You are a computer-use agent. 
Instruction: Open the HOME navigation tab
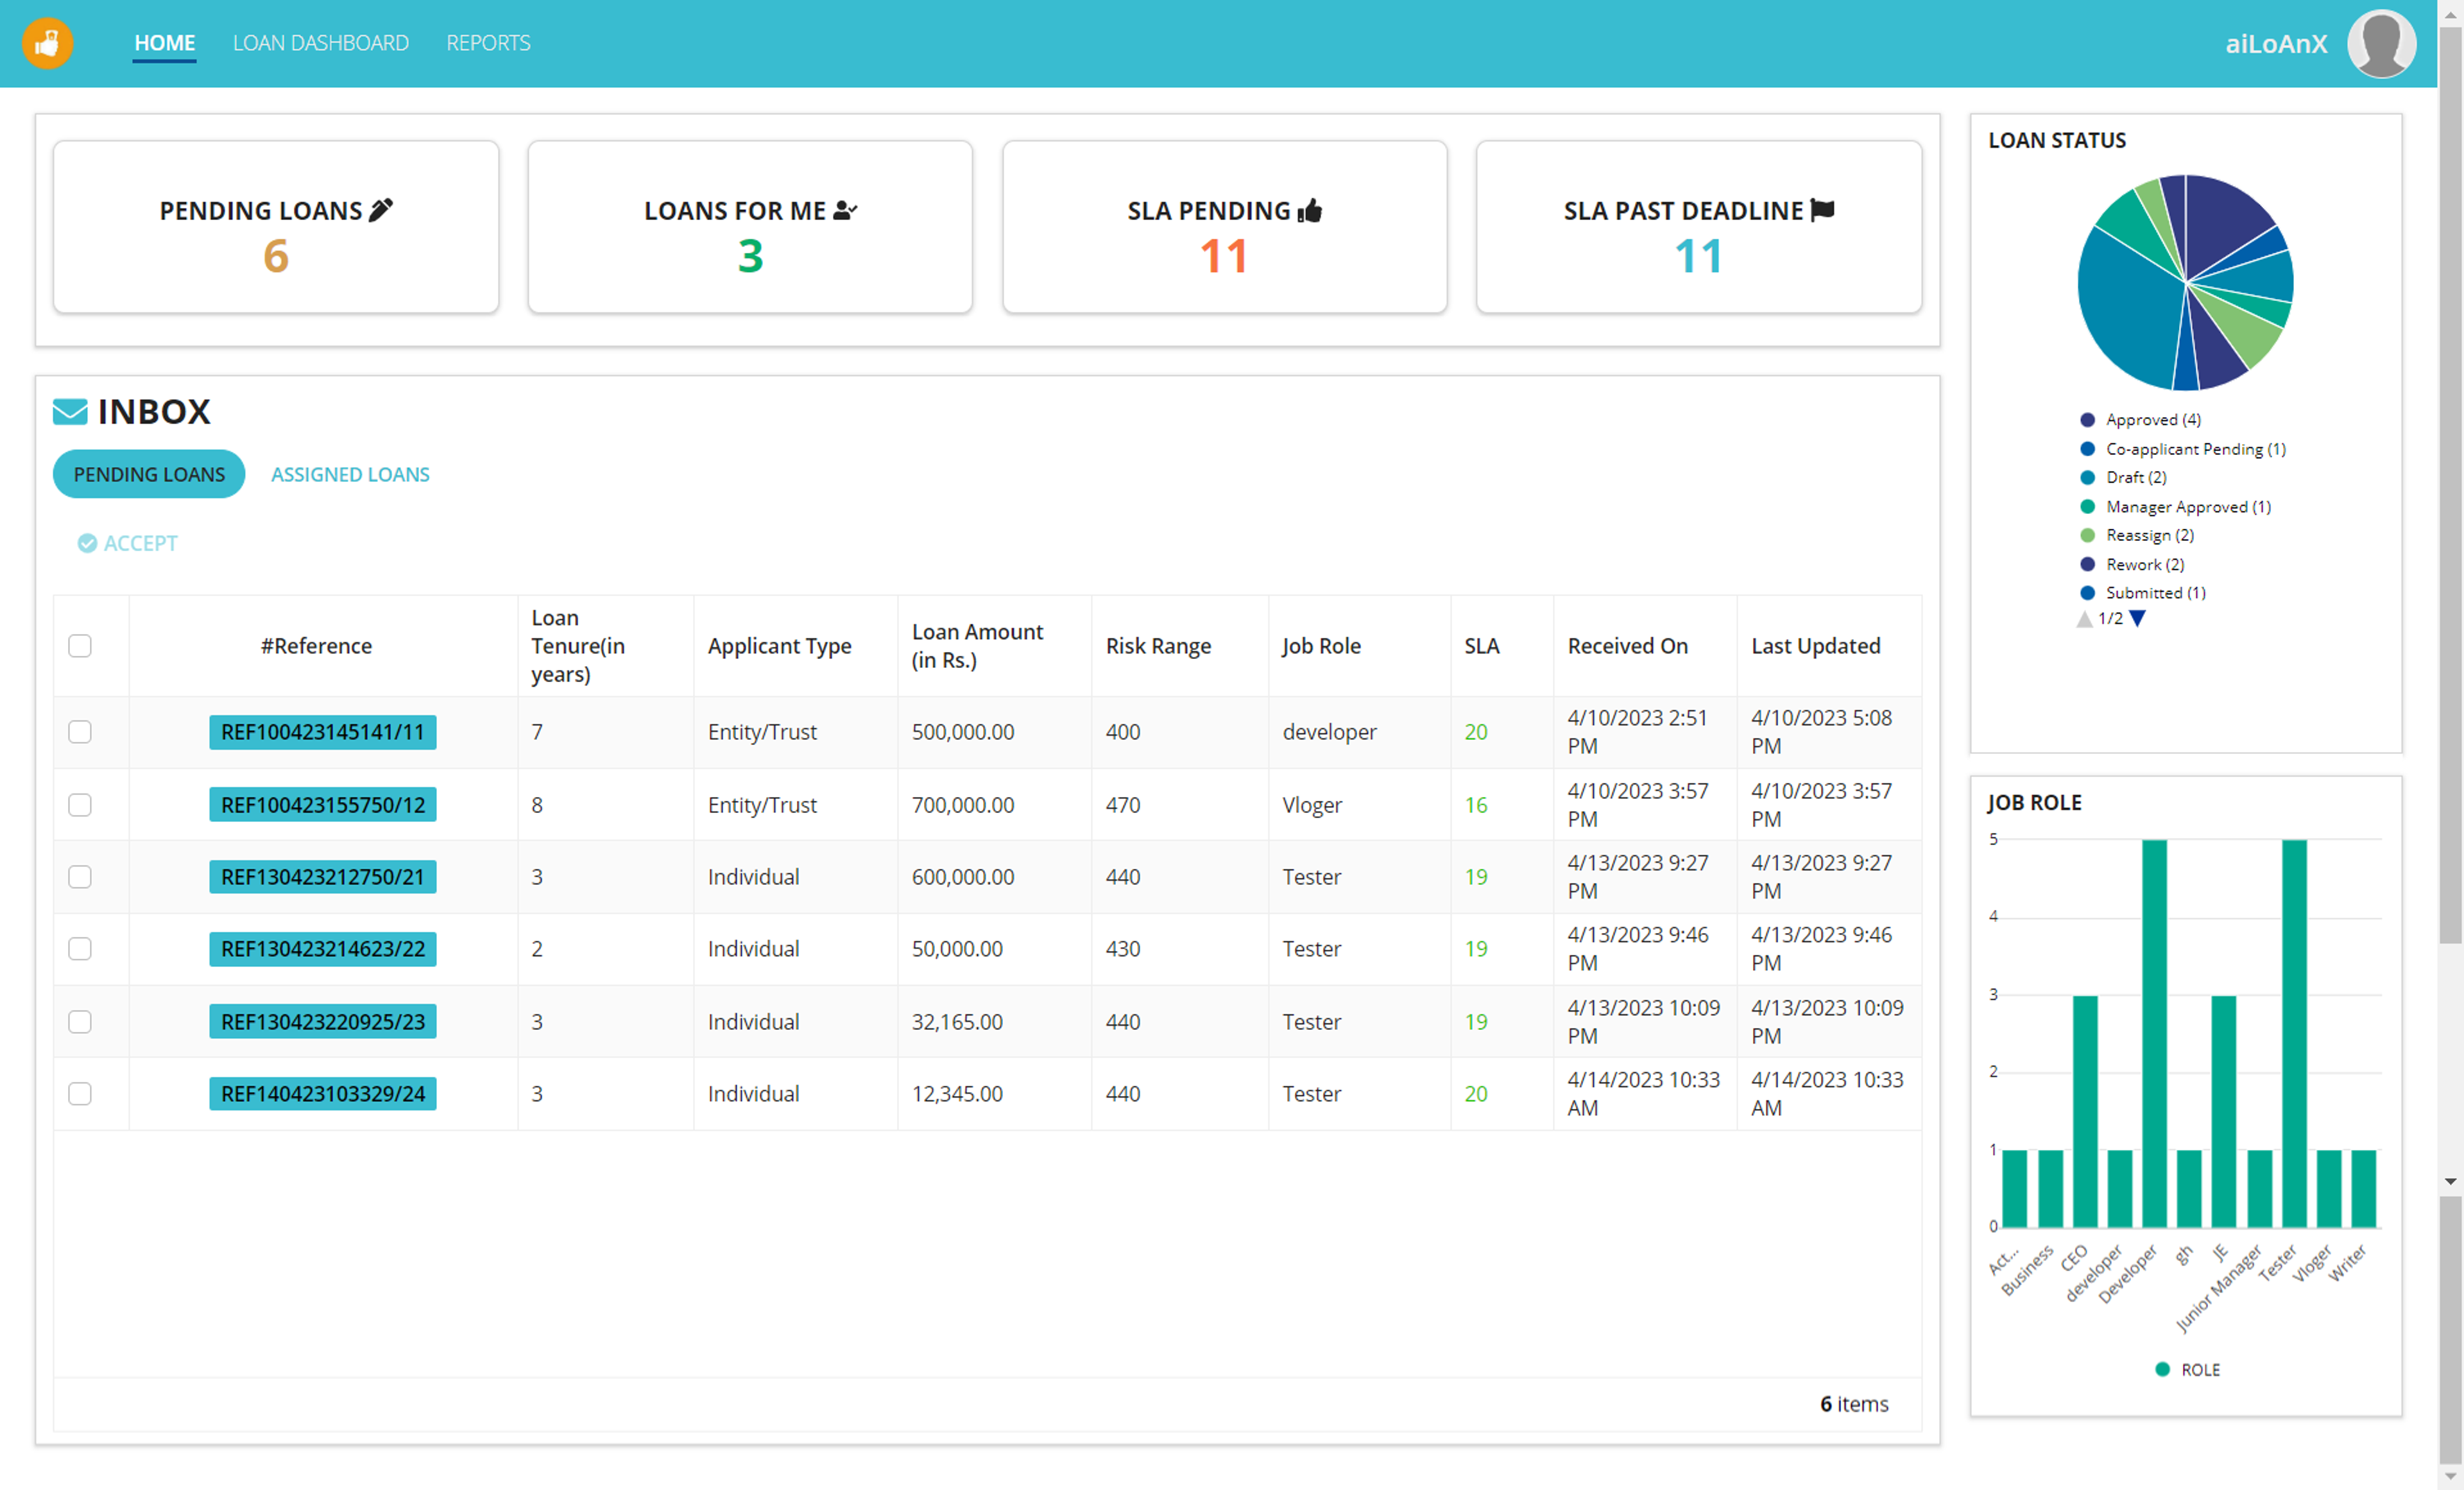click(165, 43)
